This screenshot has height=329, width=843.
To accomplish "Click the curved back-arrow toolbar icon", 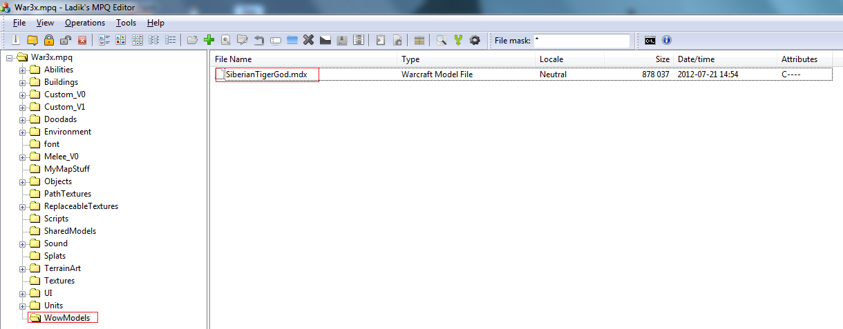I will click(258, 41).
